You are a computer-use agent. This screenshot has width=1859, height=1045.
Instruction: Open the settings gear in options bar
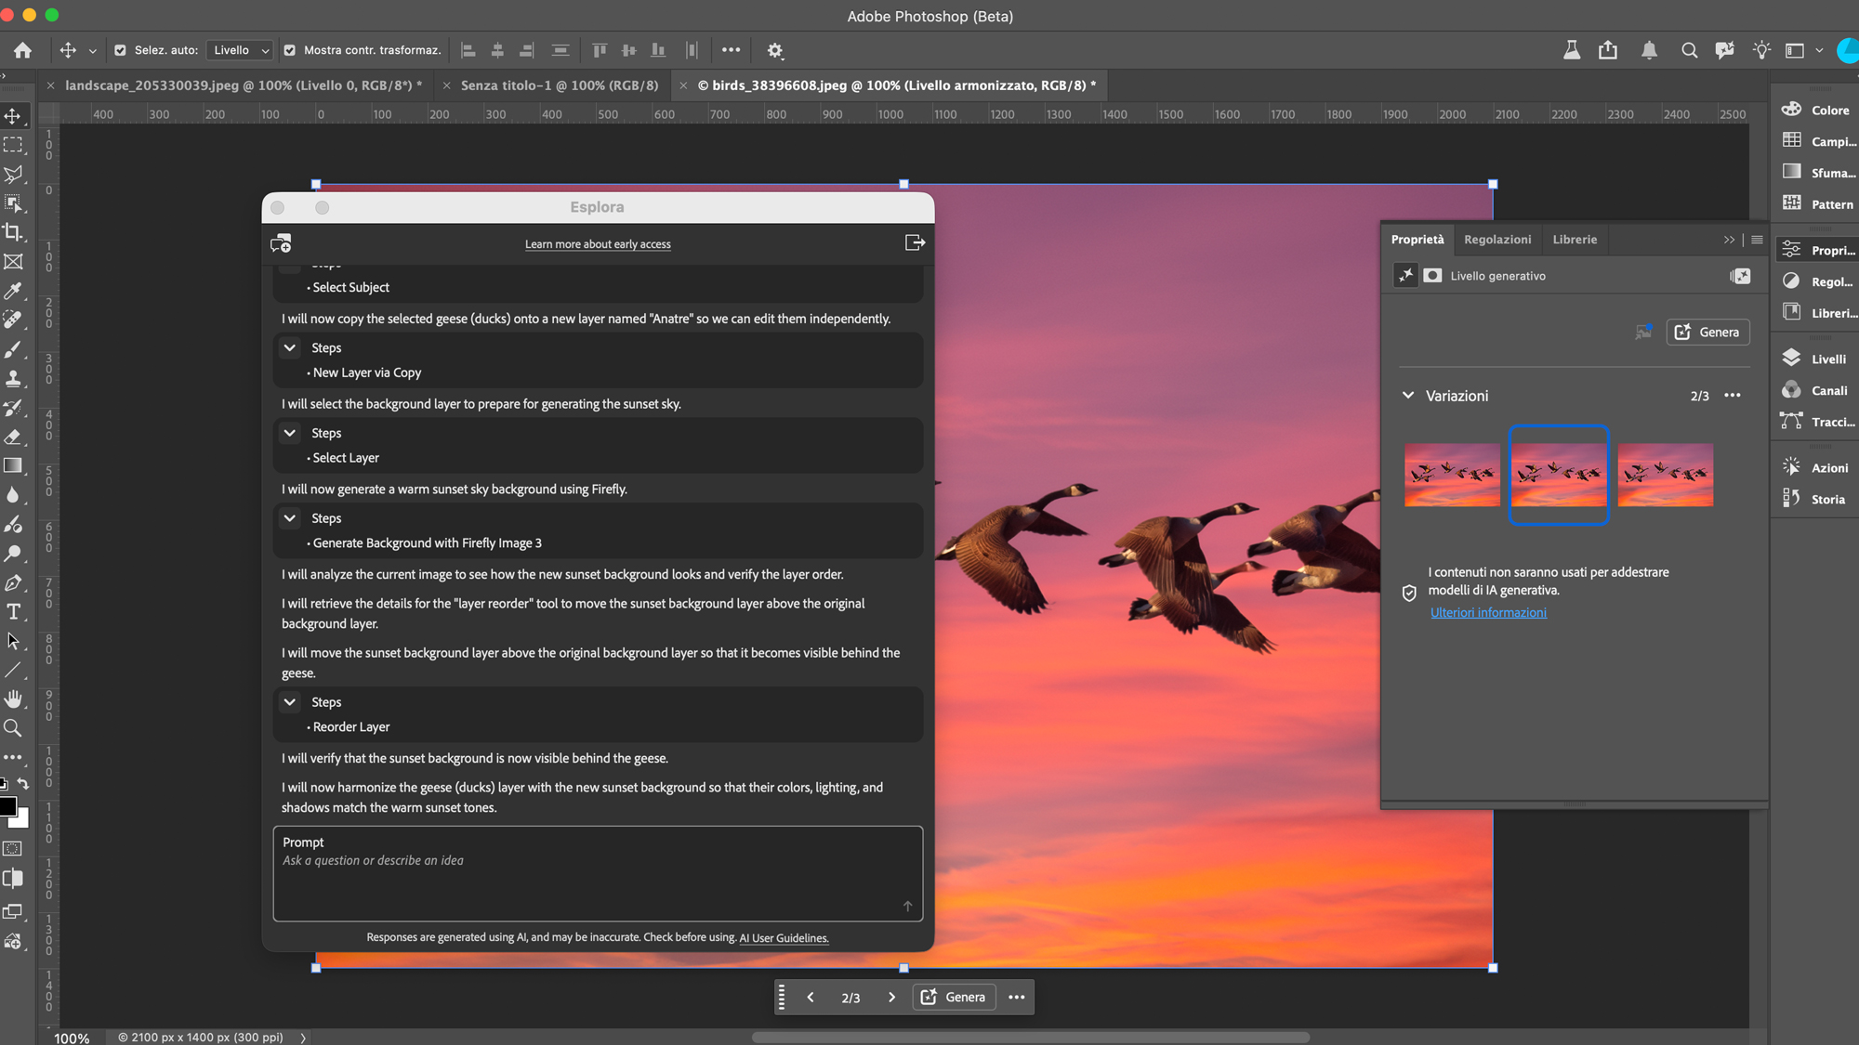tap(775, 50)
